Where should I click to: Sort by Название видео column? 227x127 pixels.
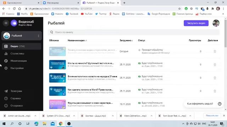click(x=77, y=41)
